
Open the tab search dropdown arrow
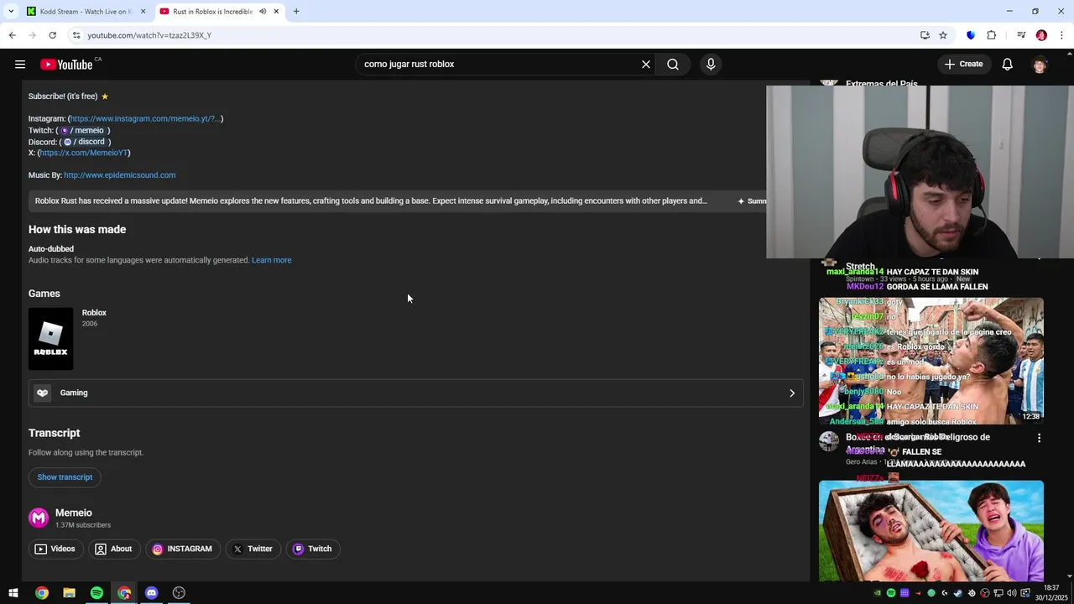tap(11, 12)
